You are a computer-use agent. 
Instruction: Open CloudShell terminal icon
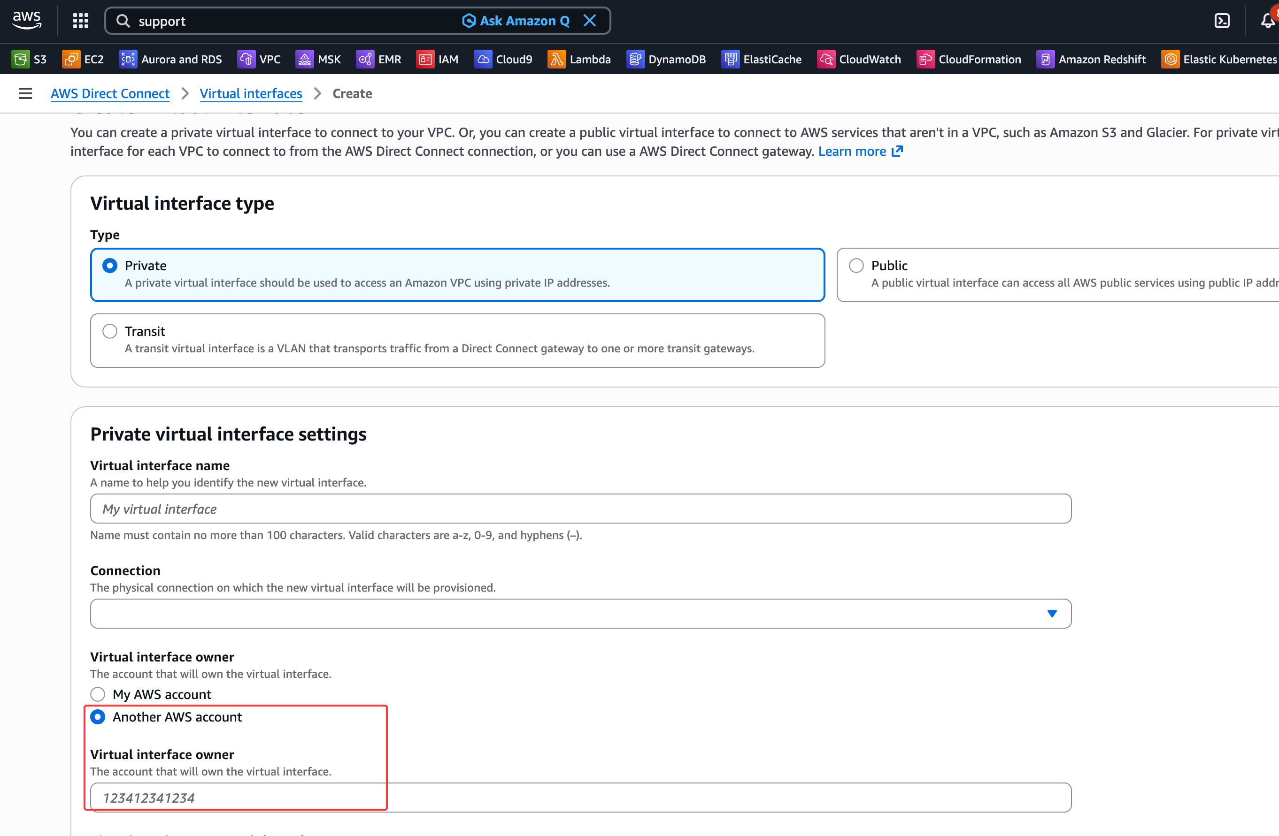click(1222, 21)
